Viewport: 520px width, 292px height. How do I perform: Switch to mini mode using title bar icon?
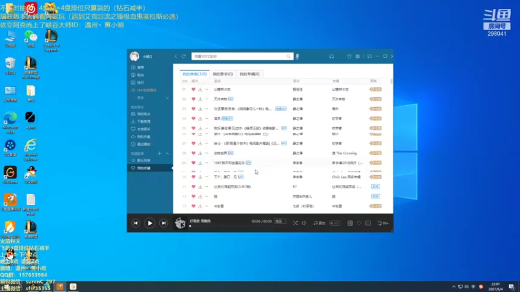369,56
